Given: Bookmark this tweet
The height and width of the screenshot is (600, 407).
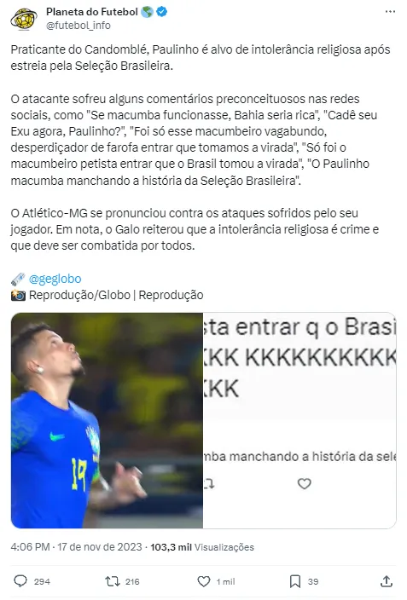Looking at the screenshot, I should [x=294, y=581].
